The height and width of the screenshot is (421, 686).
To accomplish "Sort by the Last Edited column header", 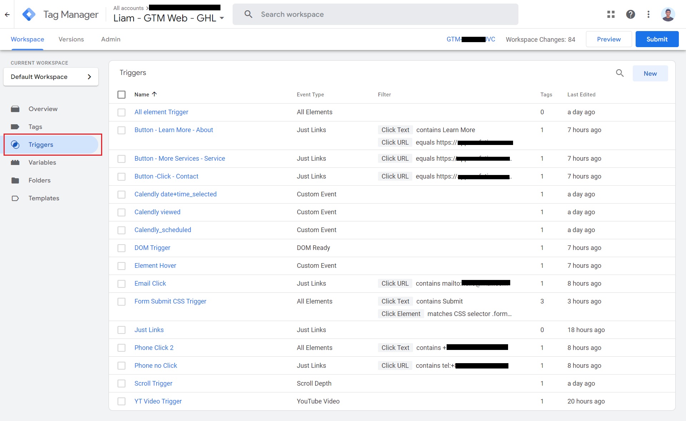I will point(581,95).
